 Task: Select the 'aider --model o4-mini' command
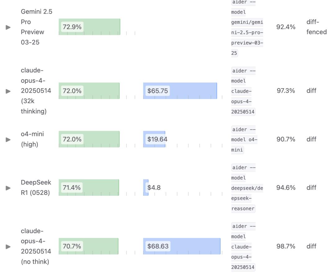coord(244,140)
